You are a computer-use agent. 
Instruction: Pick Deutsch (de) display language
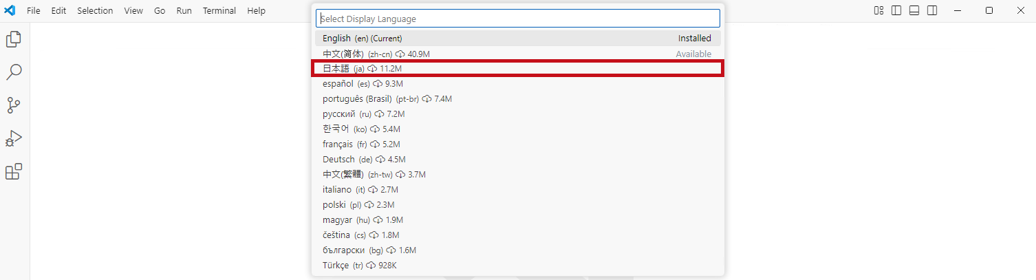pos(518,160)
